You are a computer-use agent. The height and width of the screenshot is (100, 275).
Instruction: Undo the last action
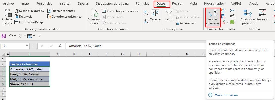point(11,36)
